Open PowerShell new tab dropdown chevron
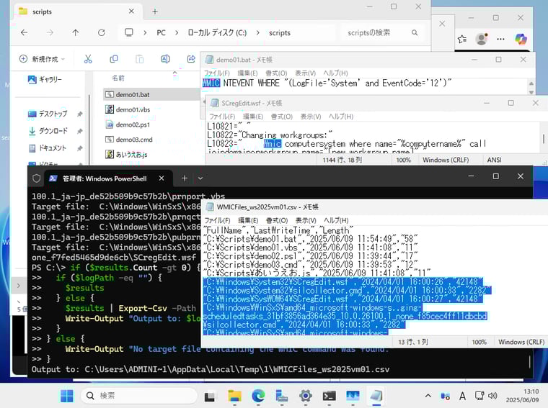The image size is (548, 408). tap(200, 178)
